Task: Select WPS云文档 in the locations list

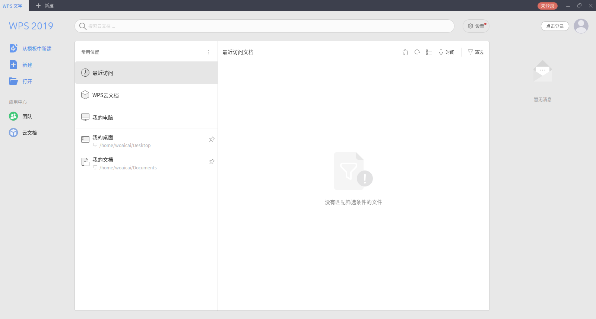Action: point(146,95)
